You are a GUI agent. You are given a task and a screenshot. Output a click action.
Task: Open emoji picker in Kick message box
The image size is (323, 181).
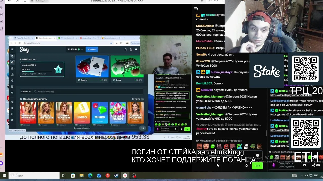click(x=257, y=155)
